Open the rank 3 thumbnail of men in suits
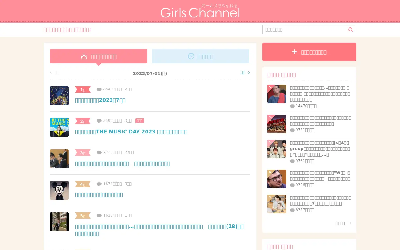Viewport: 400px width, 250px height. click(x=59, y=159)
